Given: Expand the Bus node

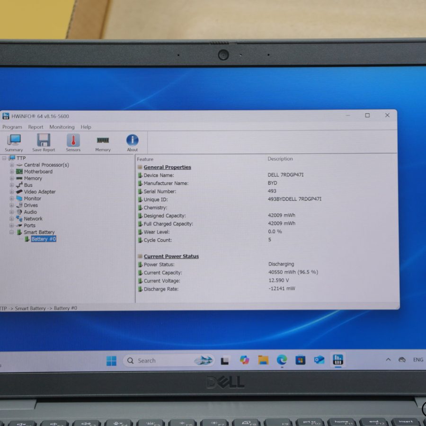Looking at the screenshot, I should click(12, 185).
